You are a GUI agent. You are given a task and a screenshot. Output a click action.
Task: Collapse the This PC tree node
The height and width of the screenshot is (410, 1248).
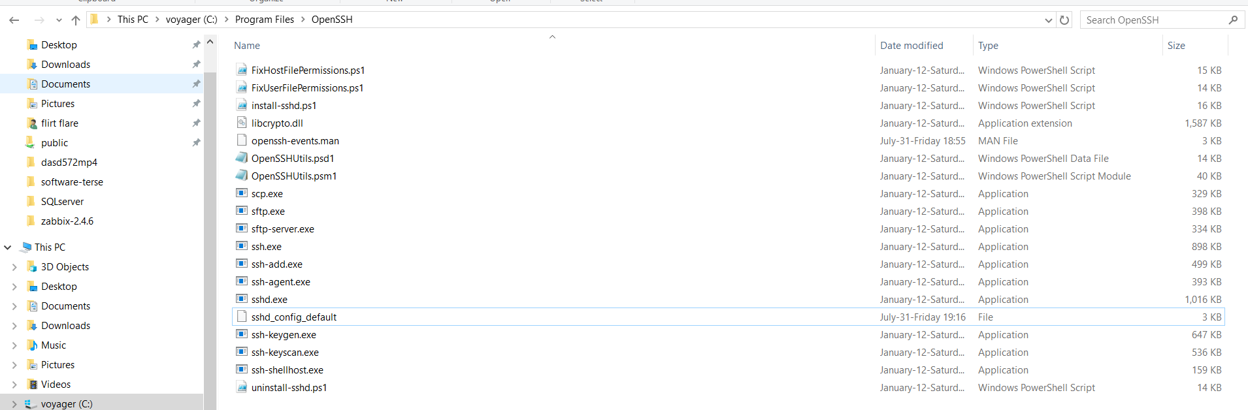pos(8,247)
